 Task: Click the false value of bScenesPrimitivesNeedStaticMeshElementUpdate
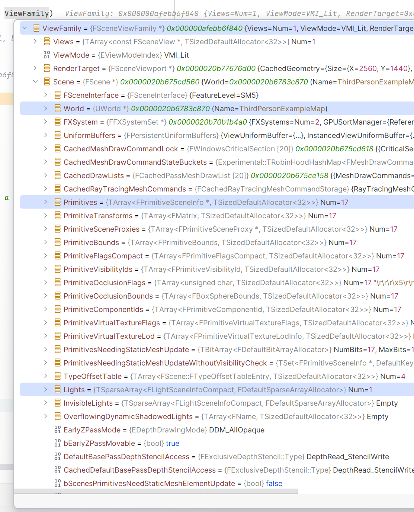pos(274,483)
